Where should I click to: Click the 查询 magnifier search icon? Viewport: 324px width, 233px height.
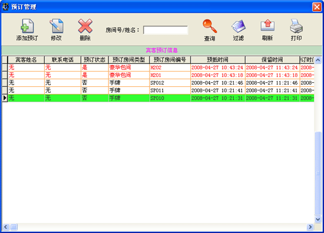(x=210, y=26)
